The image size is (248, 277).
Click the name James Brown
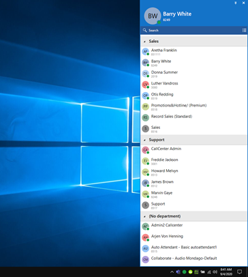click(162, 182)
